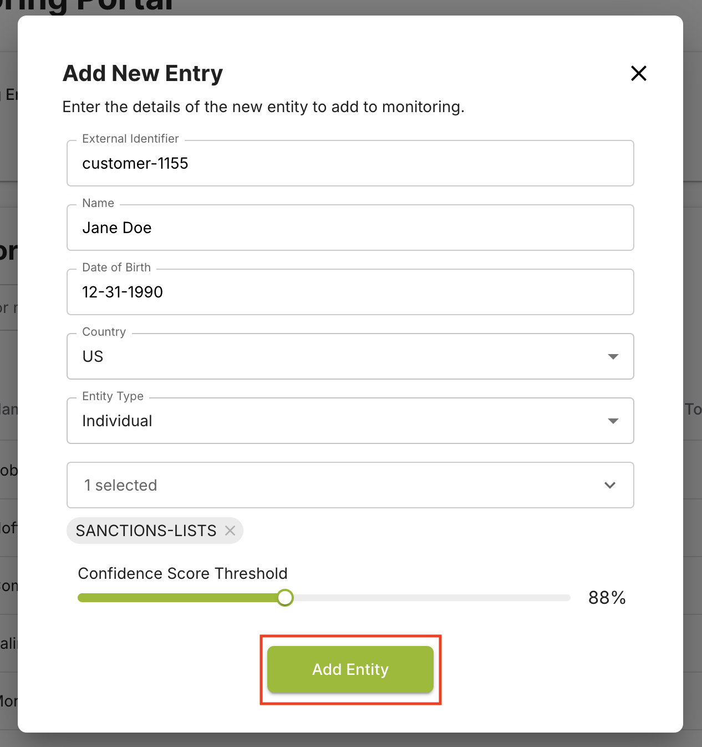Click the Confidence Score slider handle
The width and height of the screenshot is (702, 747).
click(x=285, y=598)
